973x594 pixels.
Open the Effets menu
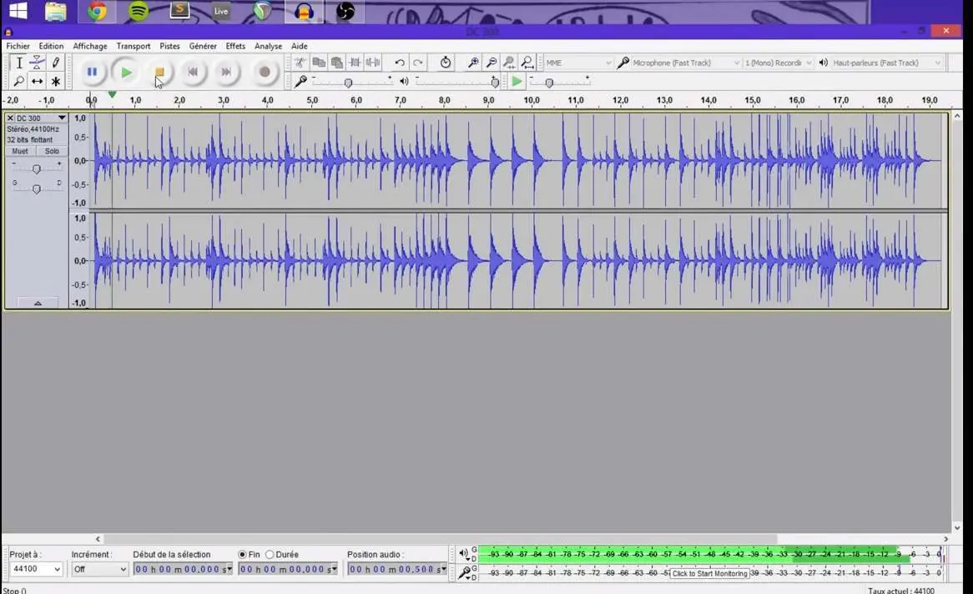tap(235, 47)
